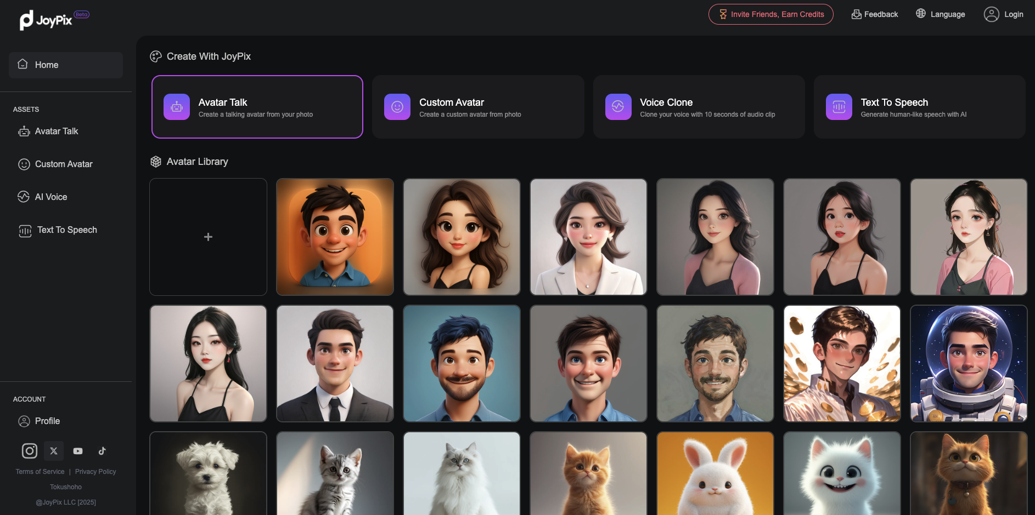Screen dimensions: 1035x515
Task: Click the purple robot icon on Avatar Talk card
Action: (x=177, y=107)
